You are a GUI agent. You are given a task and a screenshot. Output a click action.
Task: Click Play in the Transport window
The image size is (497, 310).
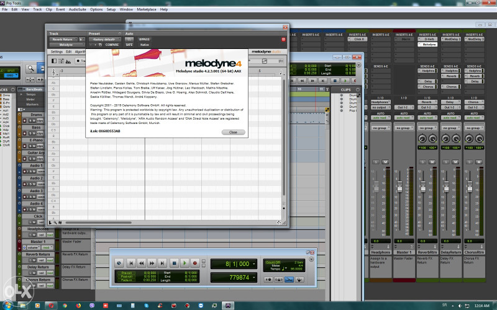click(185, 263)
